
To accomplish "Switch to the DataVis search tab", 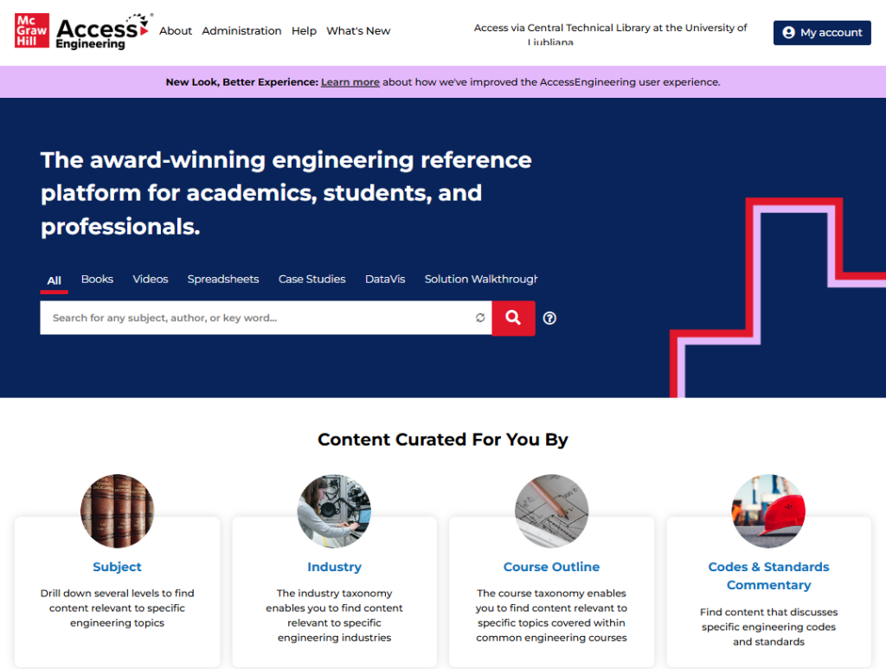I will [385, 280].
